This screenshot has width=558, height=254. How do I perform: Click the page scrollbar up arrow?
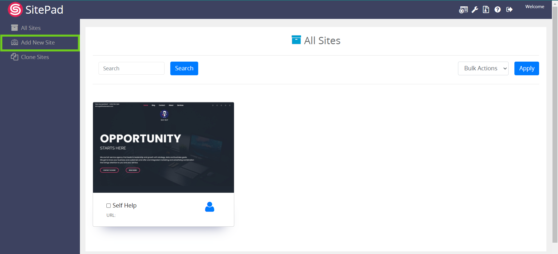555,4
